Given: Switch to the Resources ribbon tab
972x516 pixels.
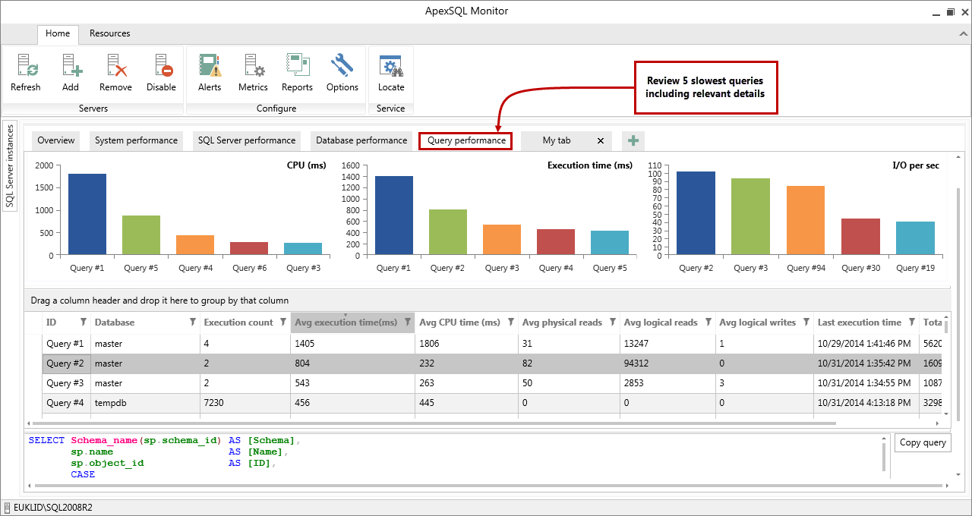Looking at the screenshot, I should [x=109, y=33].
